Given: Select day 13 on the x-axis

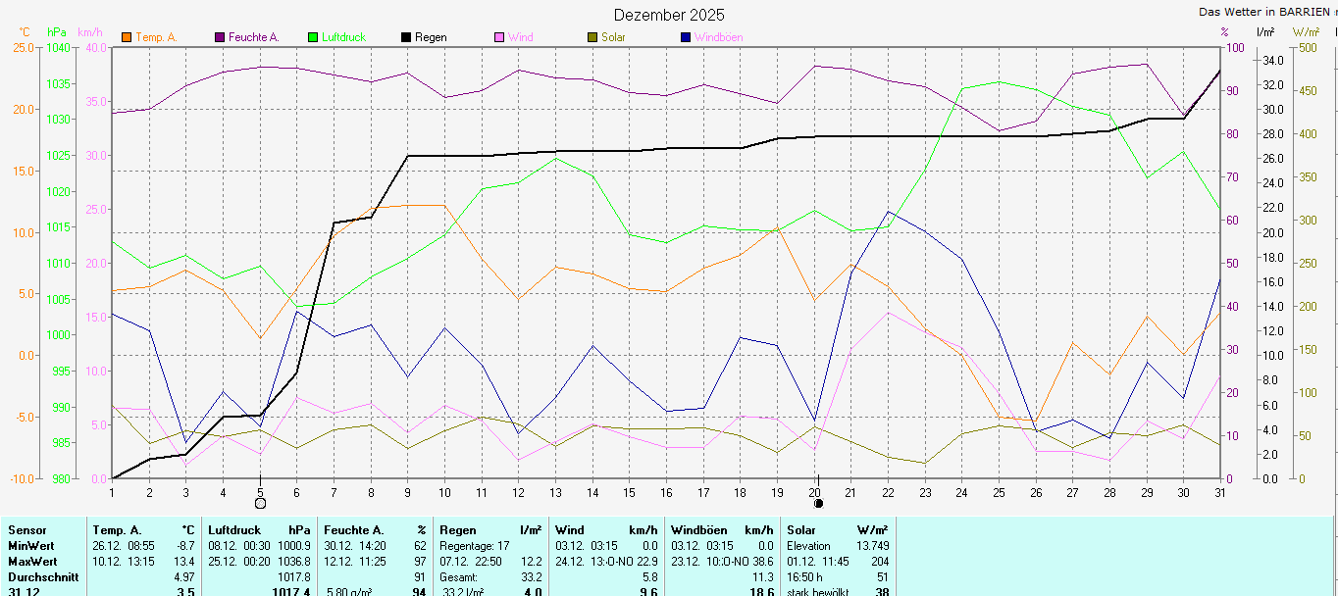Looking at the screenshot, I should coord(555,491).
